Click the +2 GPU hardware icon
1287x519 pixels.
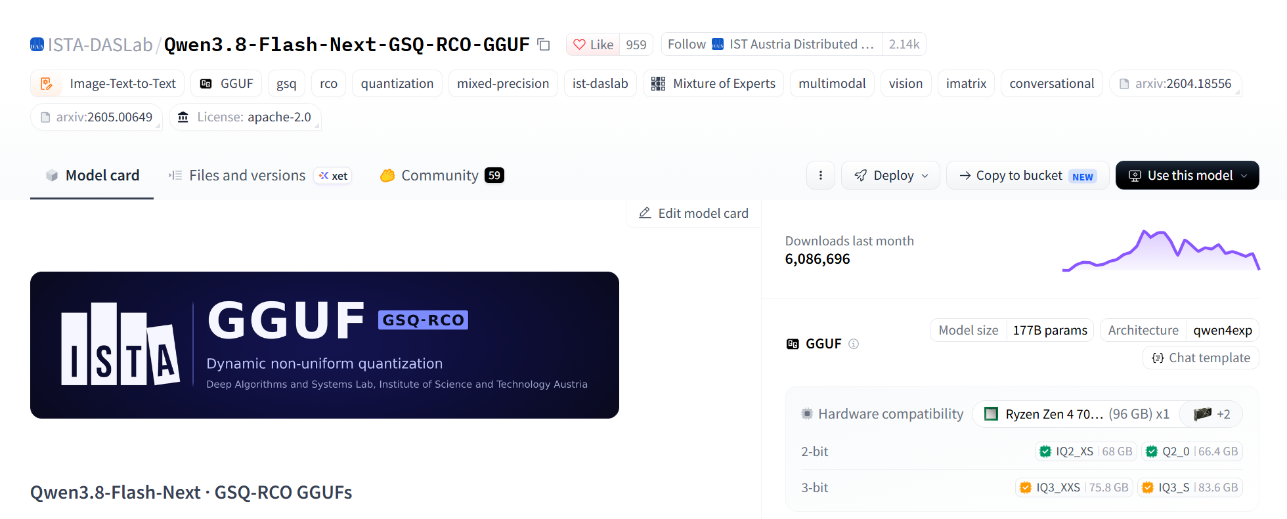(1211, 414)
